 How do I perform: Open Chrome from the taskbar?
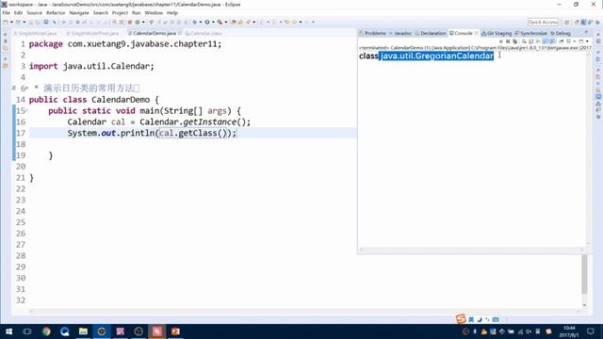(46, 331)
